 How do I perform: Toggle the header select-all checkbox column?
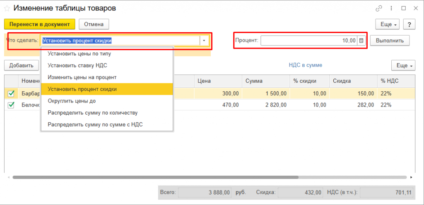[11, 81]
